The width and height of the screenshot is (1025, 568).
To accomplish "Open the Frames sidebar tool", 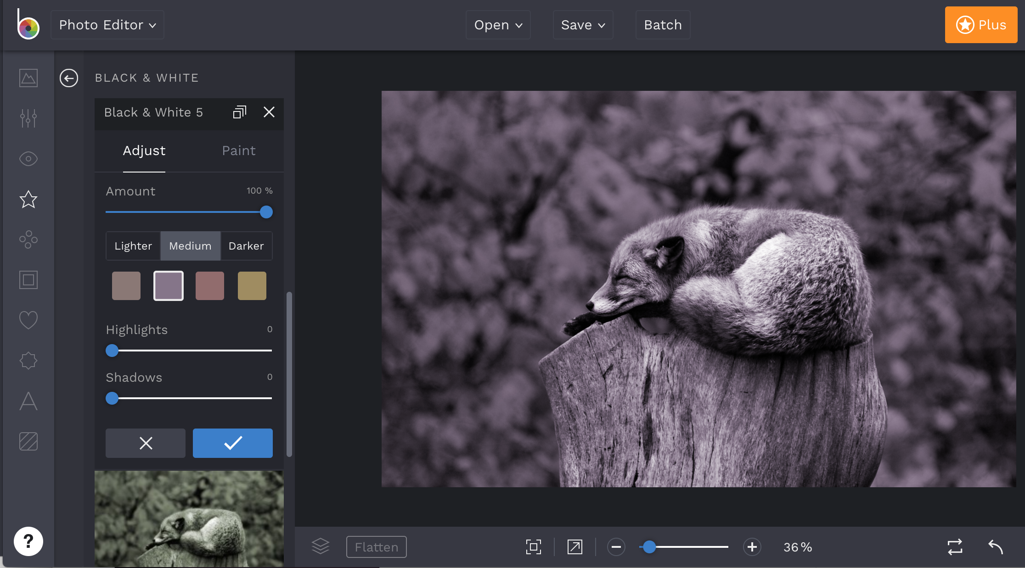I will 28,280.
